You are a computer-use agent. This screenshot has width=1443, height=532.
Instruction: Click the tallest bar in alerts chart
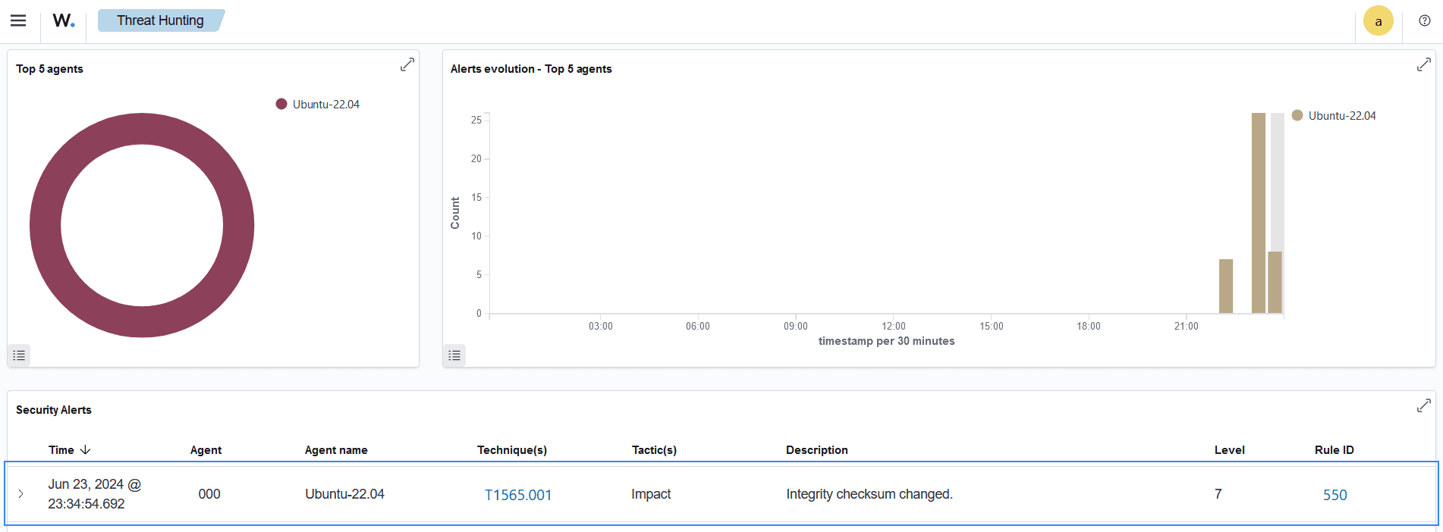pos(1258,212)
